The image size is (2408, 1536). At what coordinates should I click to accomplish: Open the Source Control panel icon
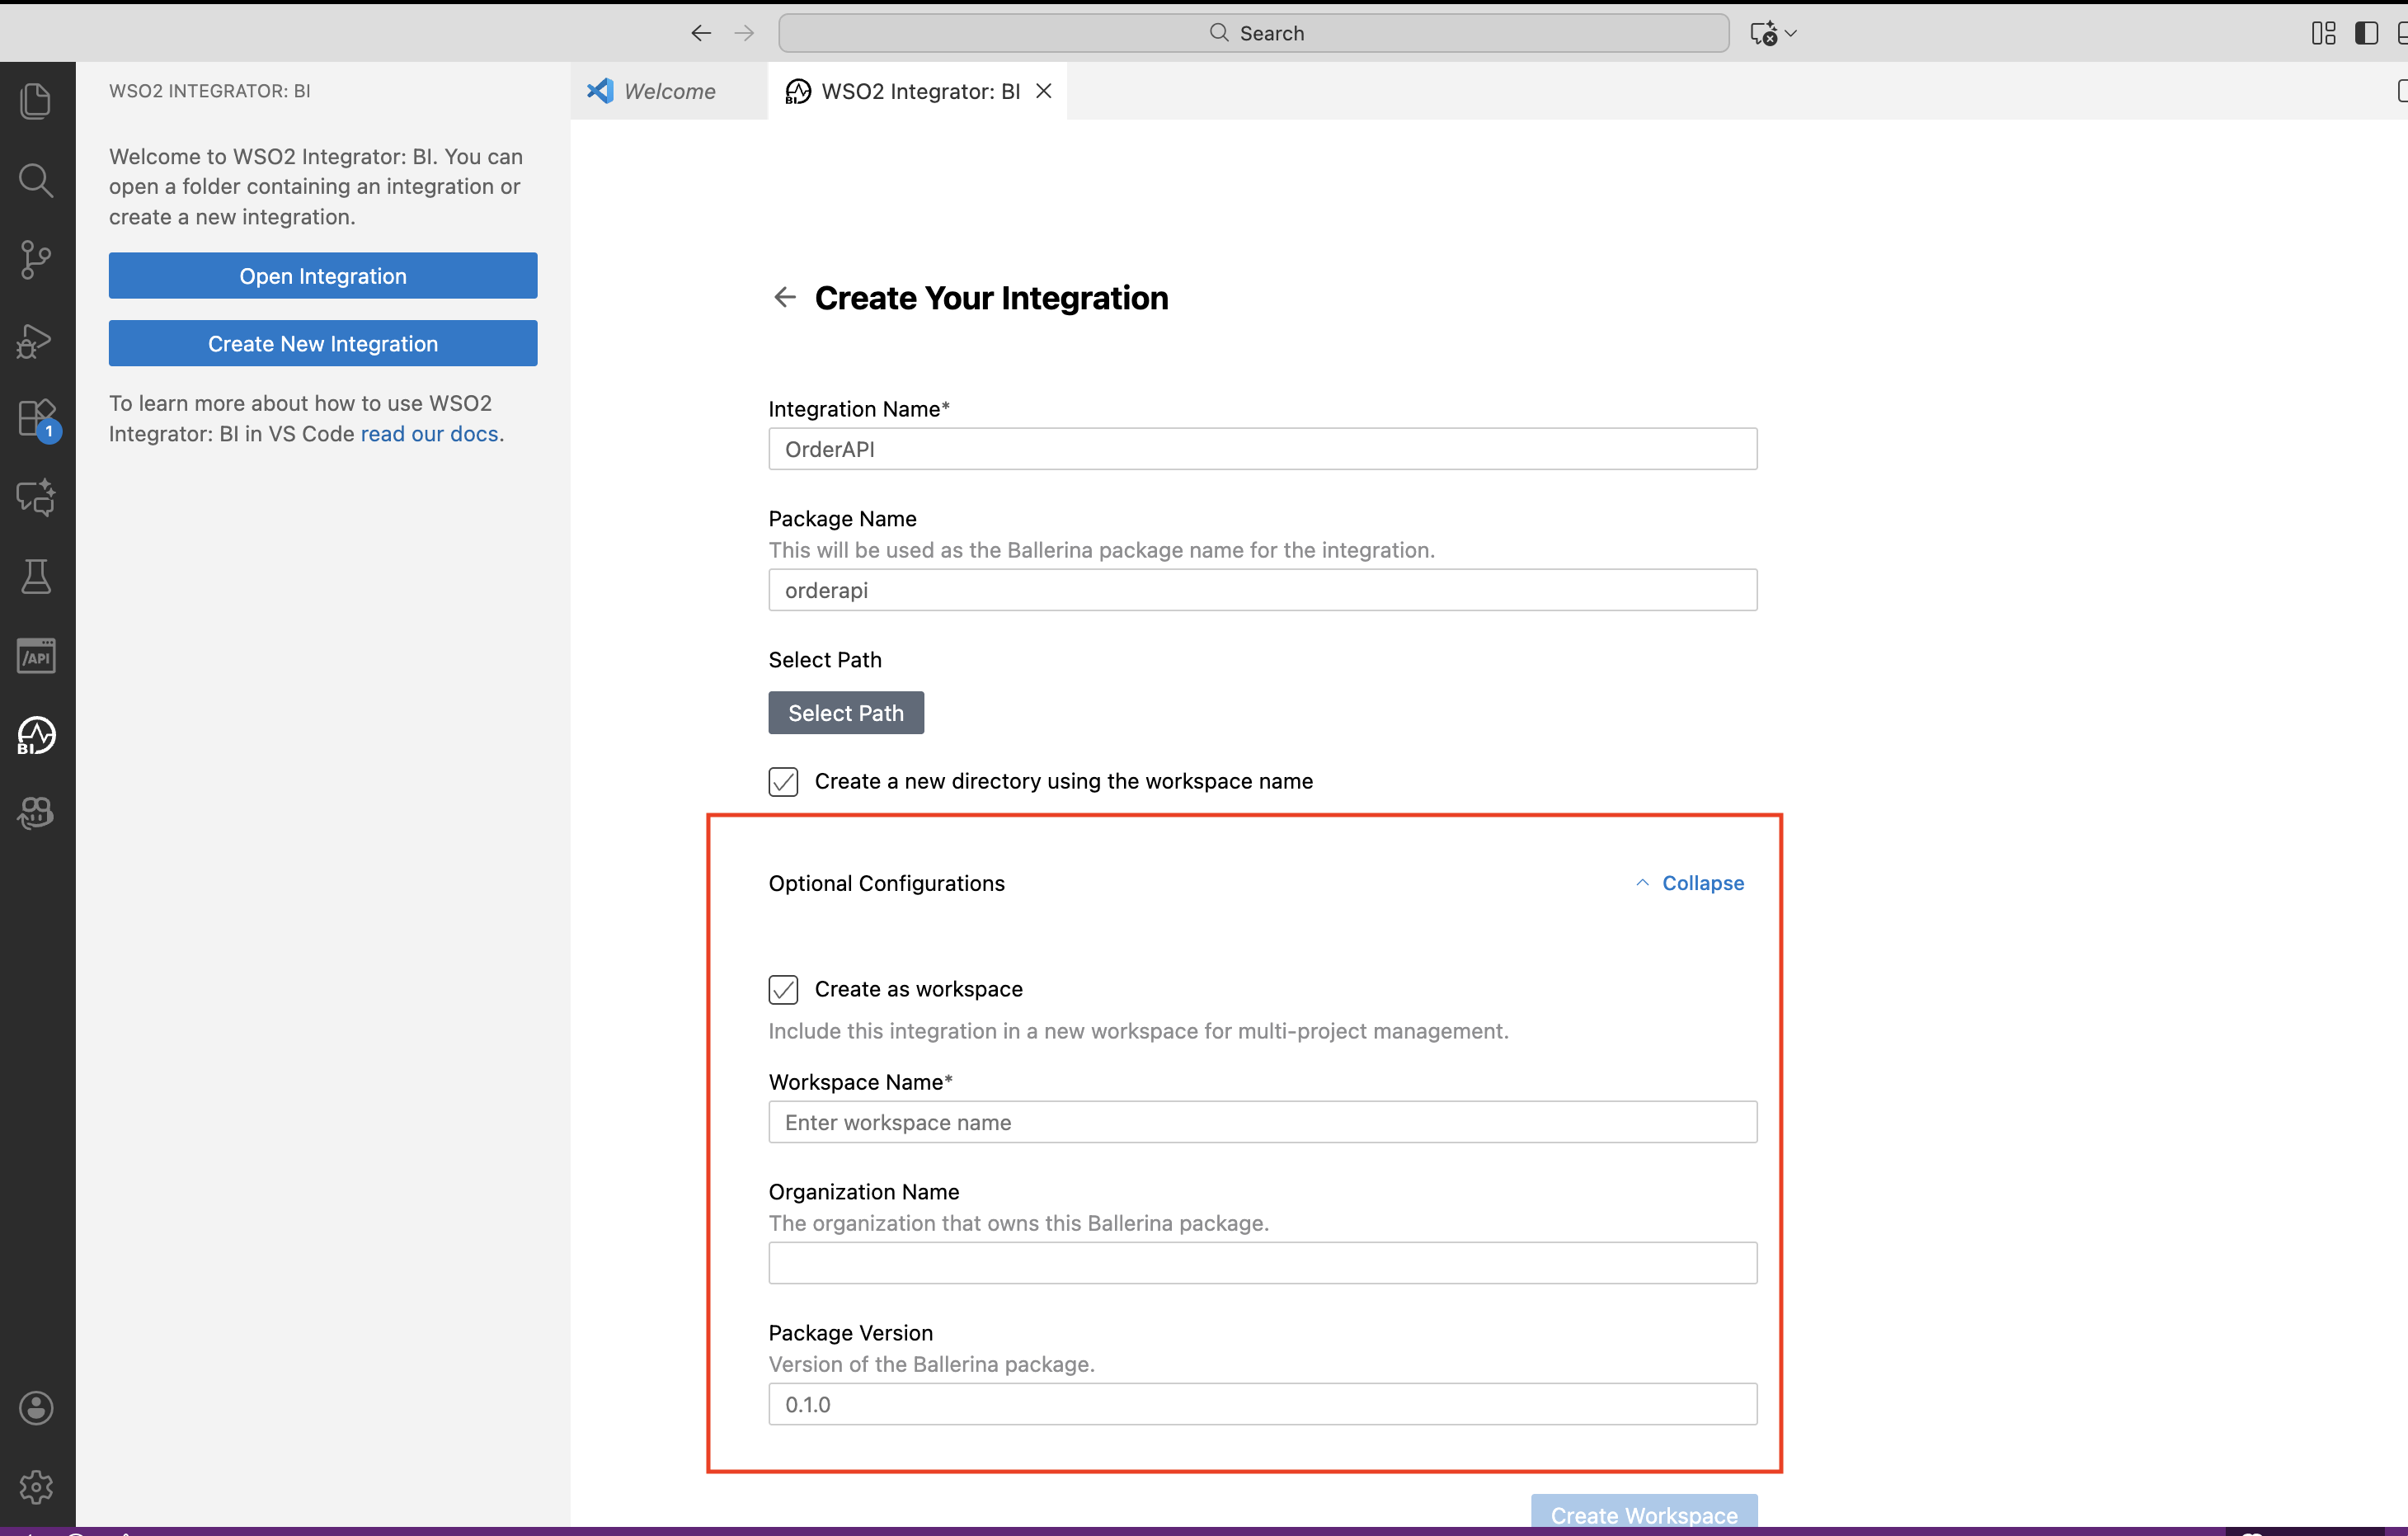pos(37,260)
